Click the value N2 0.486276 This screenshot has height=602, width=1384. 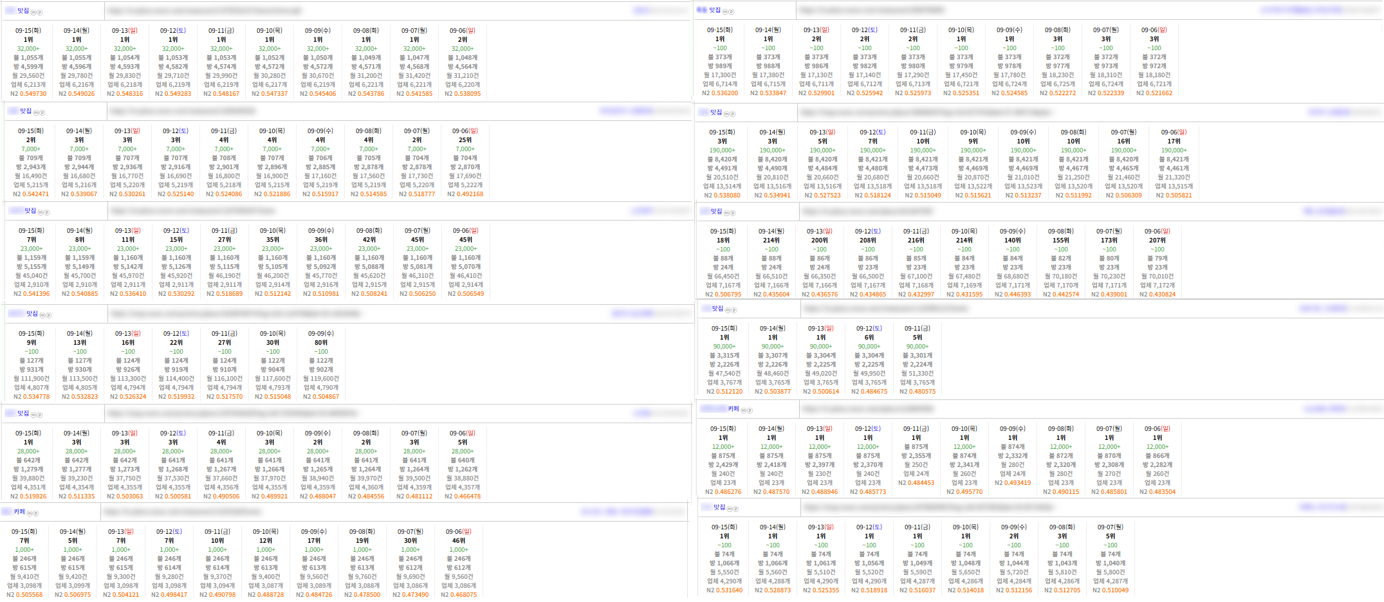pyautogui.click(x=723, y=492)
